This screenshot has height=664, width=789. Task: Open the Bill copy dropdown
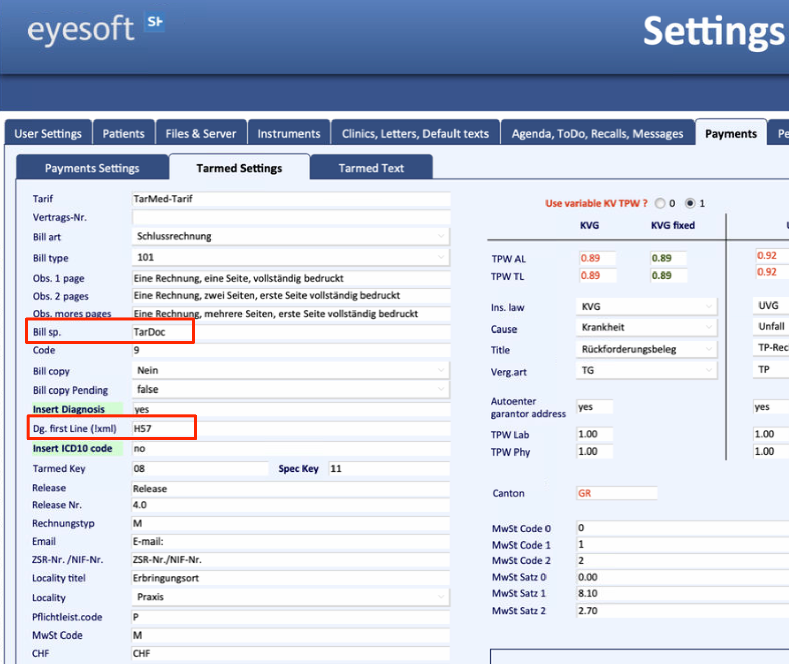pyautogui.click(x=290, y=370)
